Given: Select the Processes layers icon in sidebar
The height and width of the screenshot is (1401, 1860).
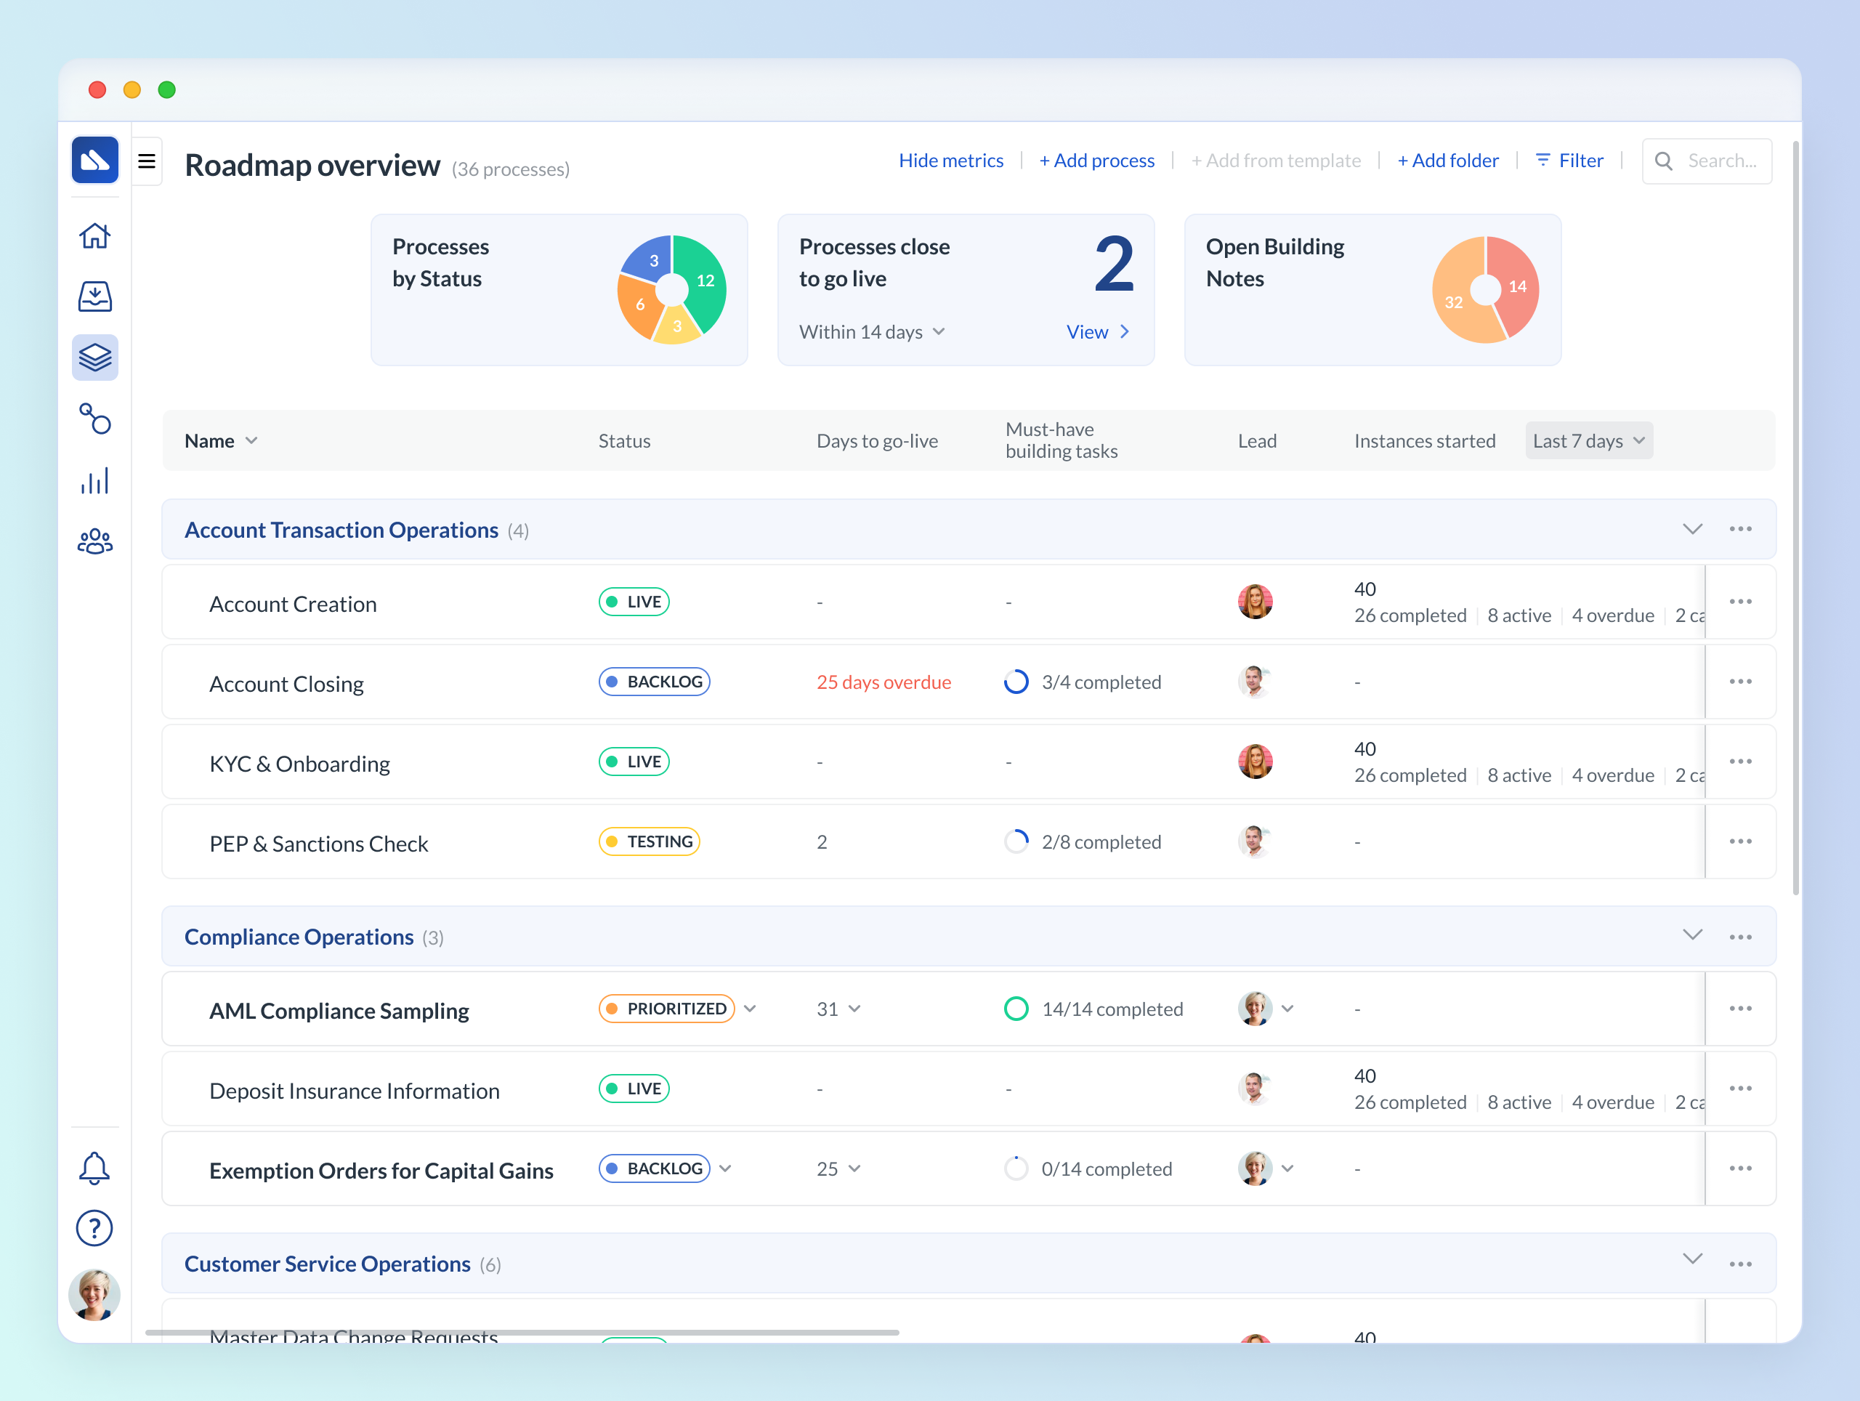Looking at the screenshot, I should [95, 358].
